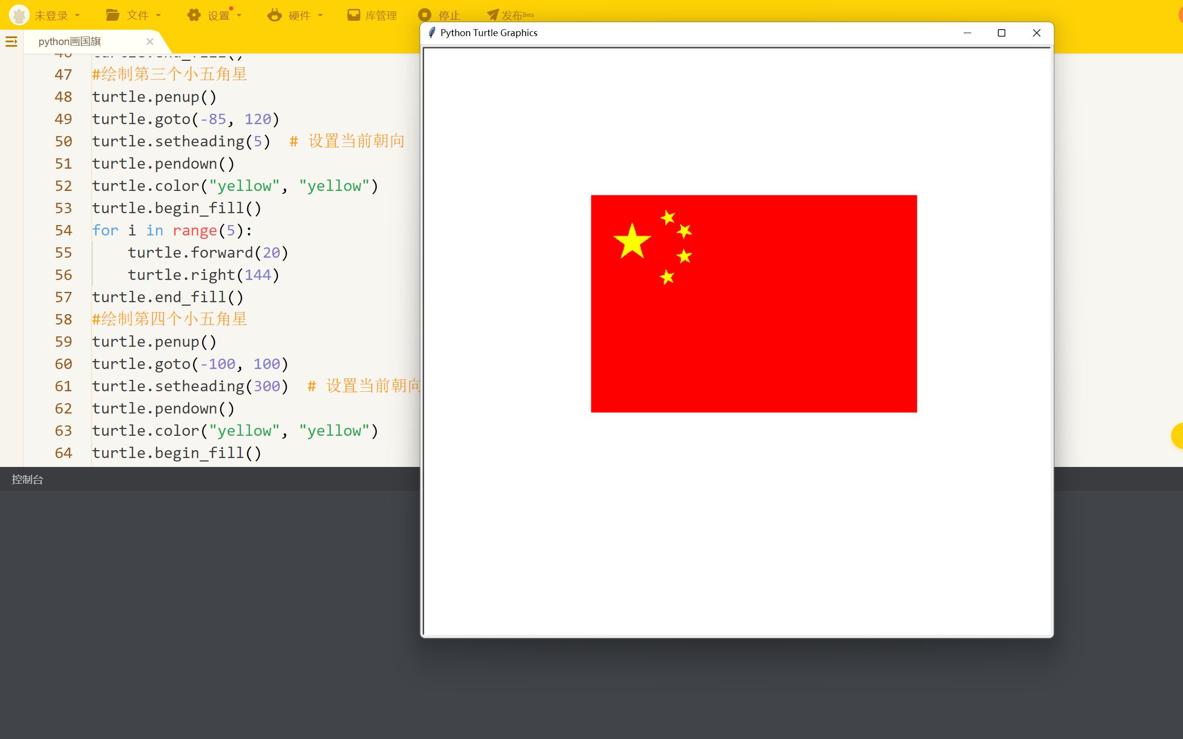The image size is (1183, 739).
Task: Toggle the file list sidebar icon
Action: point(11,42)
